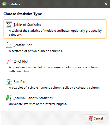110x126 pixels.
Task: Click the Leapfrog app icon in title bar
Action: pyautogui.click(x=4, y=4)
